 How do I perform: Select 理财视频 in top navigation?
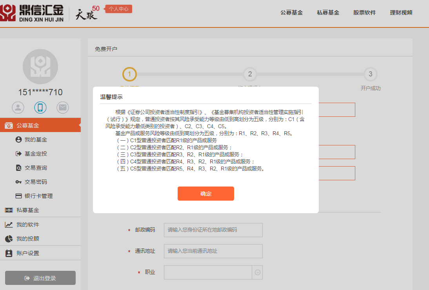pyautogui.click(x=401, y=13)
